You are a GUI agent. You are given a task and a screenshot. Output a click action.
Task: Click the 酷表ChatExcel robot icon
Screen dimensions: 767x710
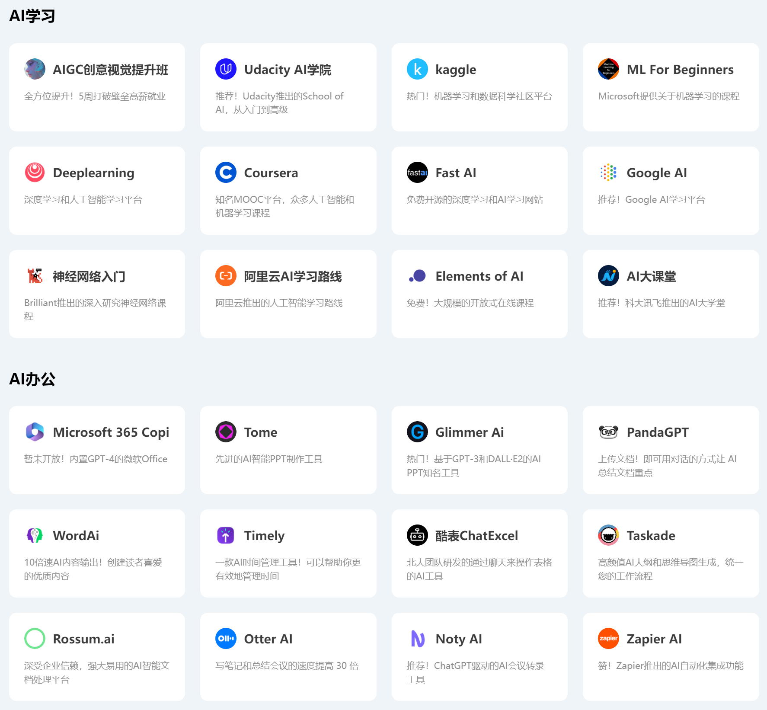coord(417,535)
